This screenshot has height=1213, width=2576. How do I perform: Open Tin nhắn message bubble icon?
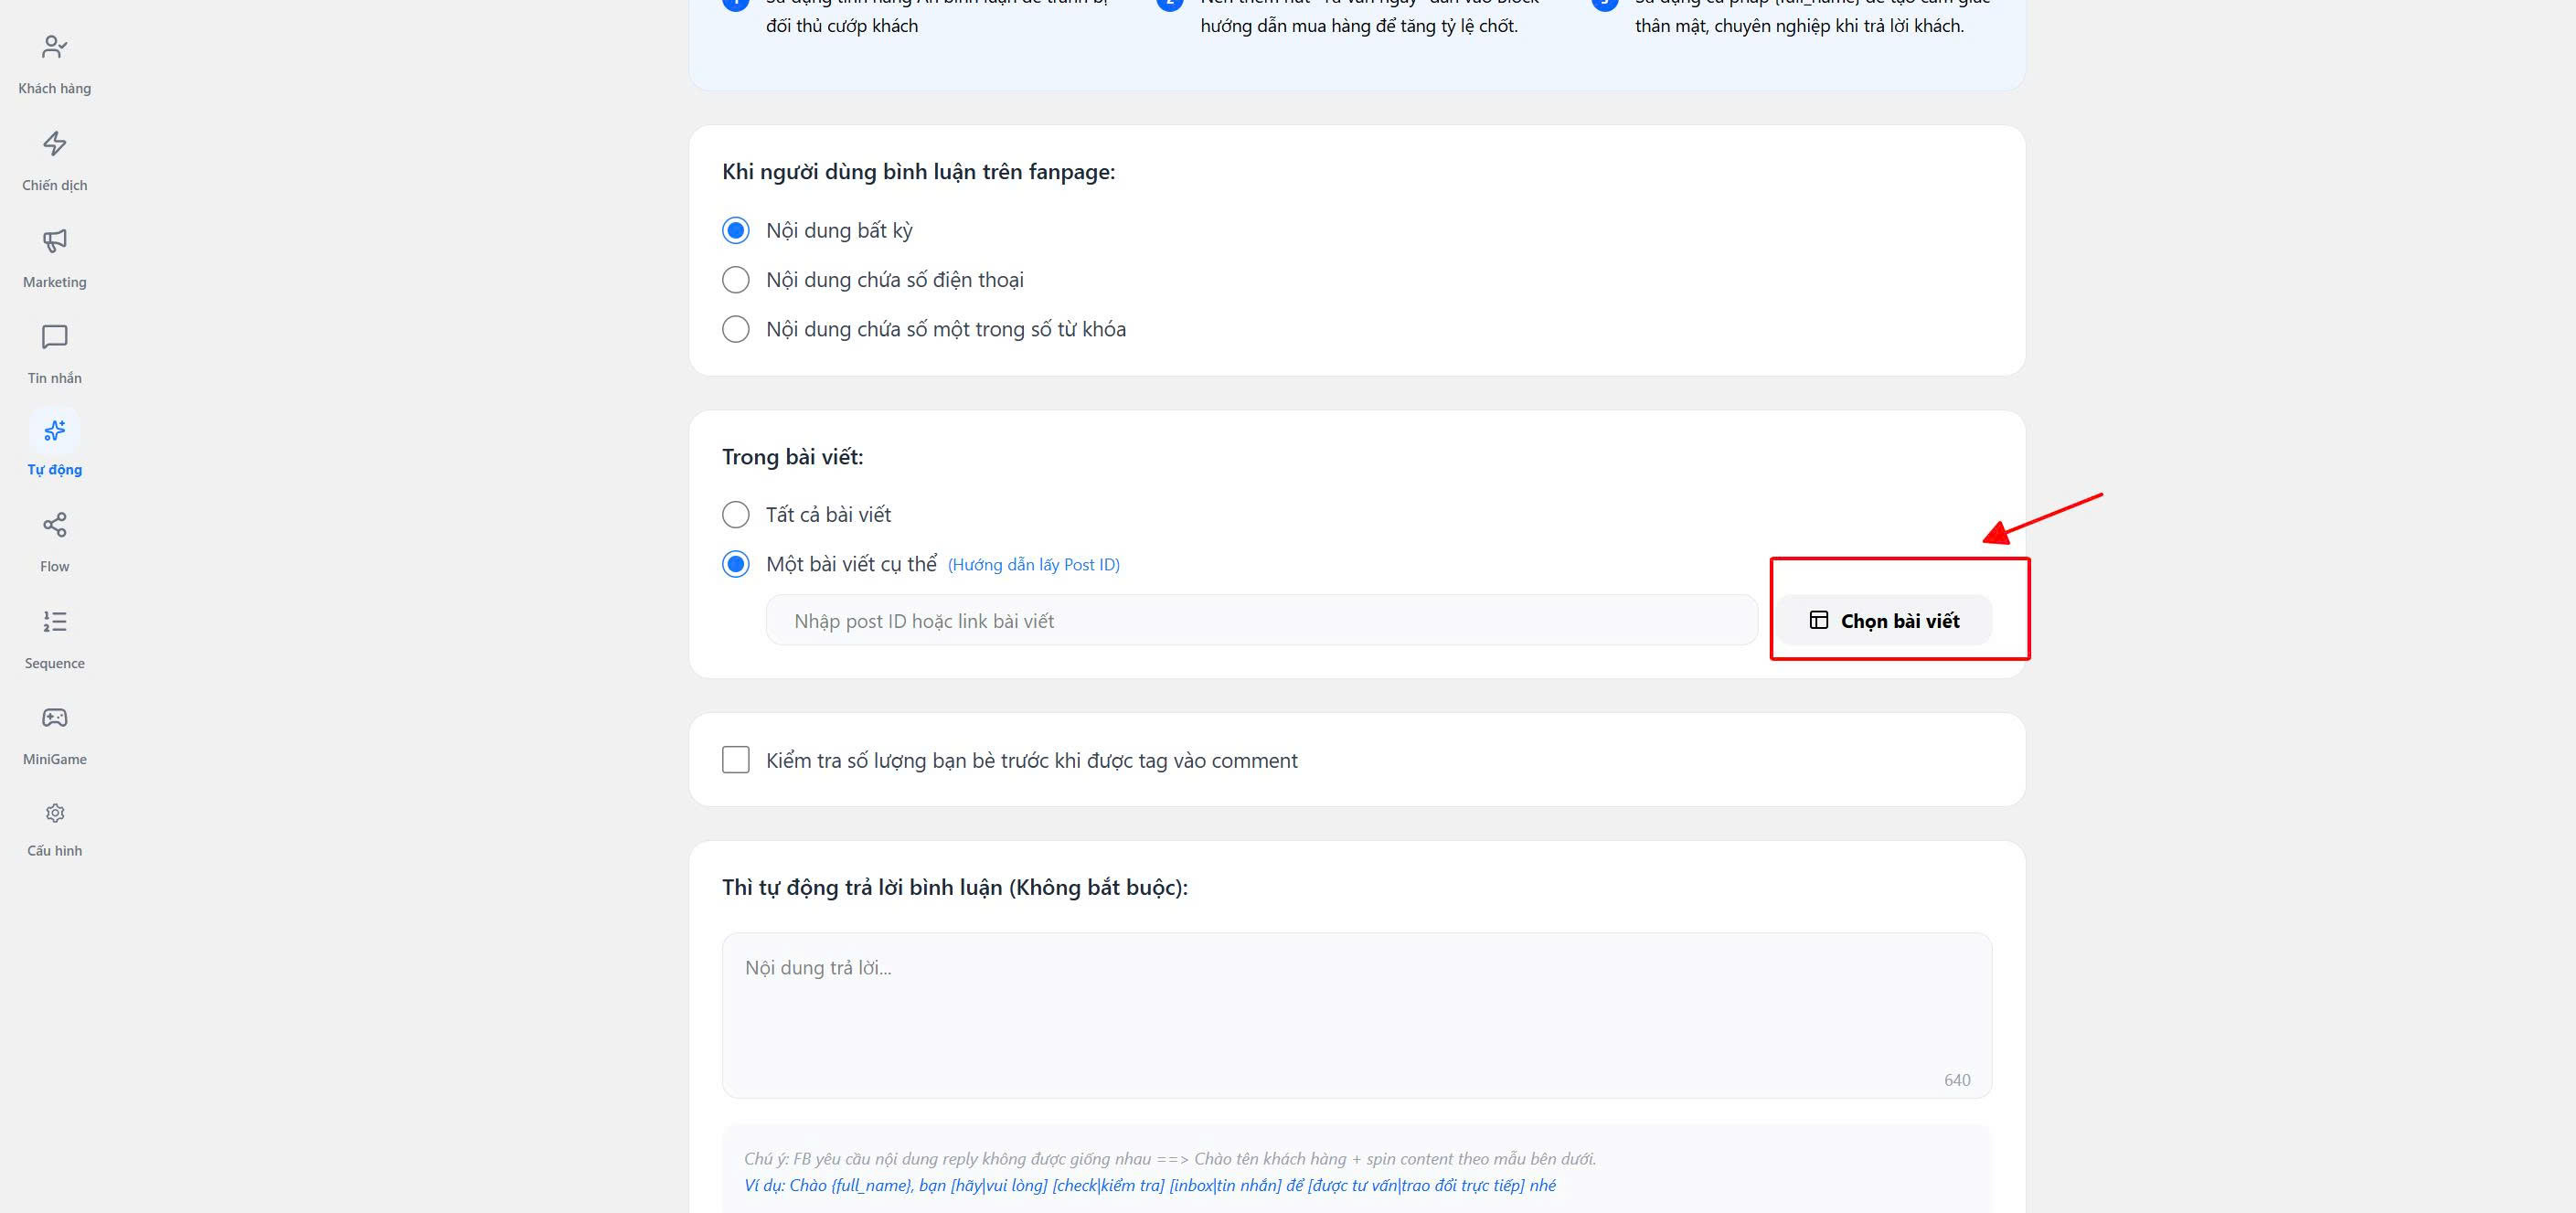(54, 337)
